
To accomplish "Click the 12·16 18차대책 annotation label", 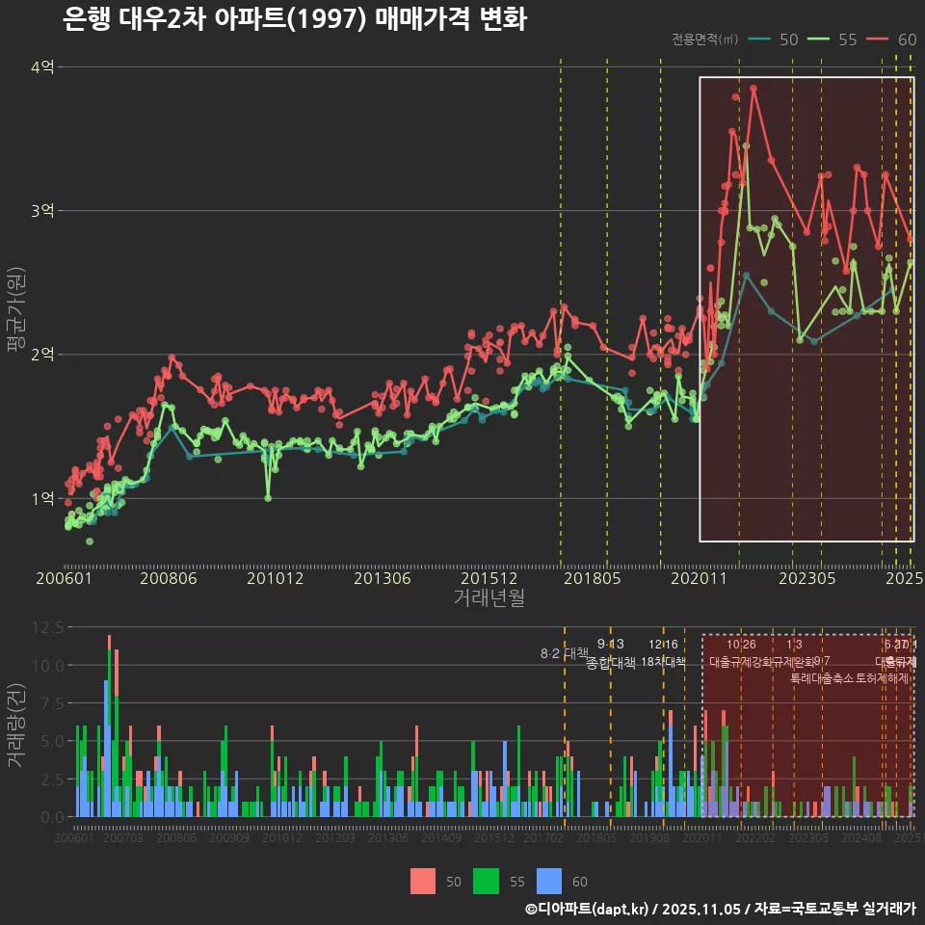I will 663,653.
